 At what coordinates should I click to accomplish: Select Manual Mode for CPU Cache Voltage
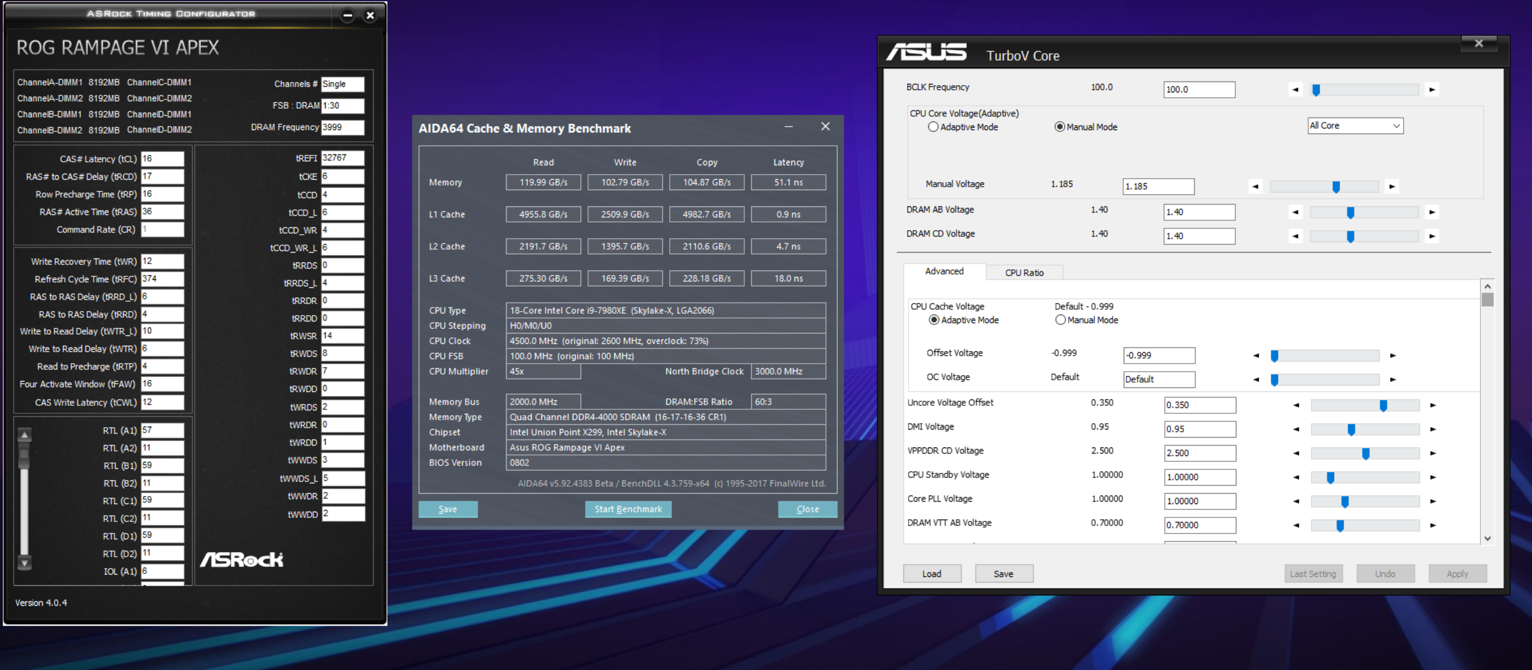[1061, 320]
